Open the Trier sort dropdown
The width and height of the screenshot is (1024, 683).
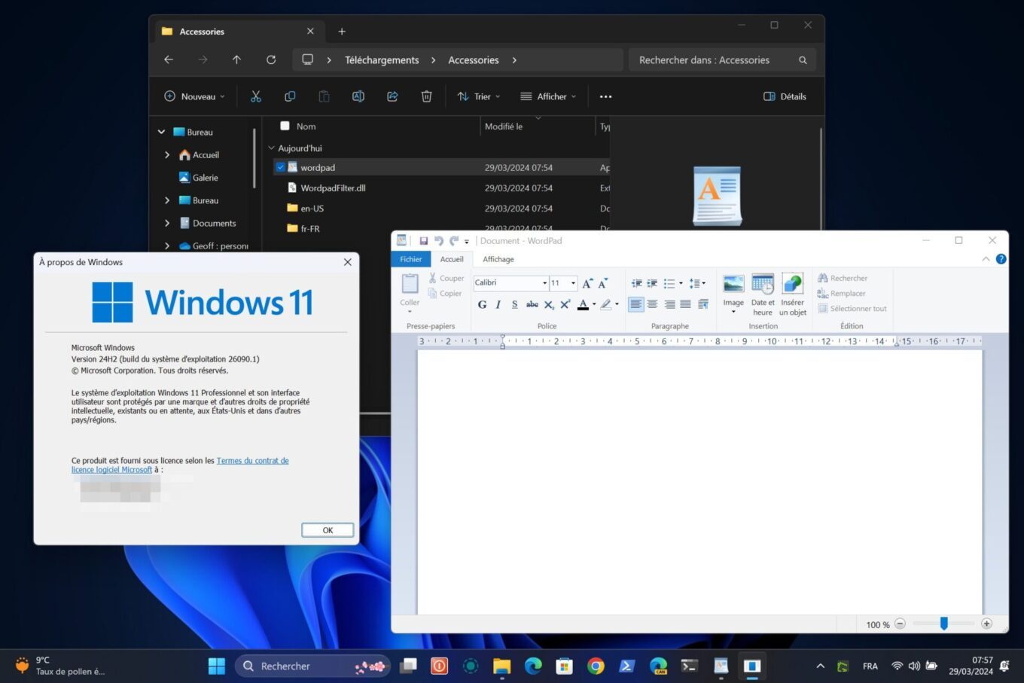[479, 96]
